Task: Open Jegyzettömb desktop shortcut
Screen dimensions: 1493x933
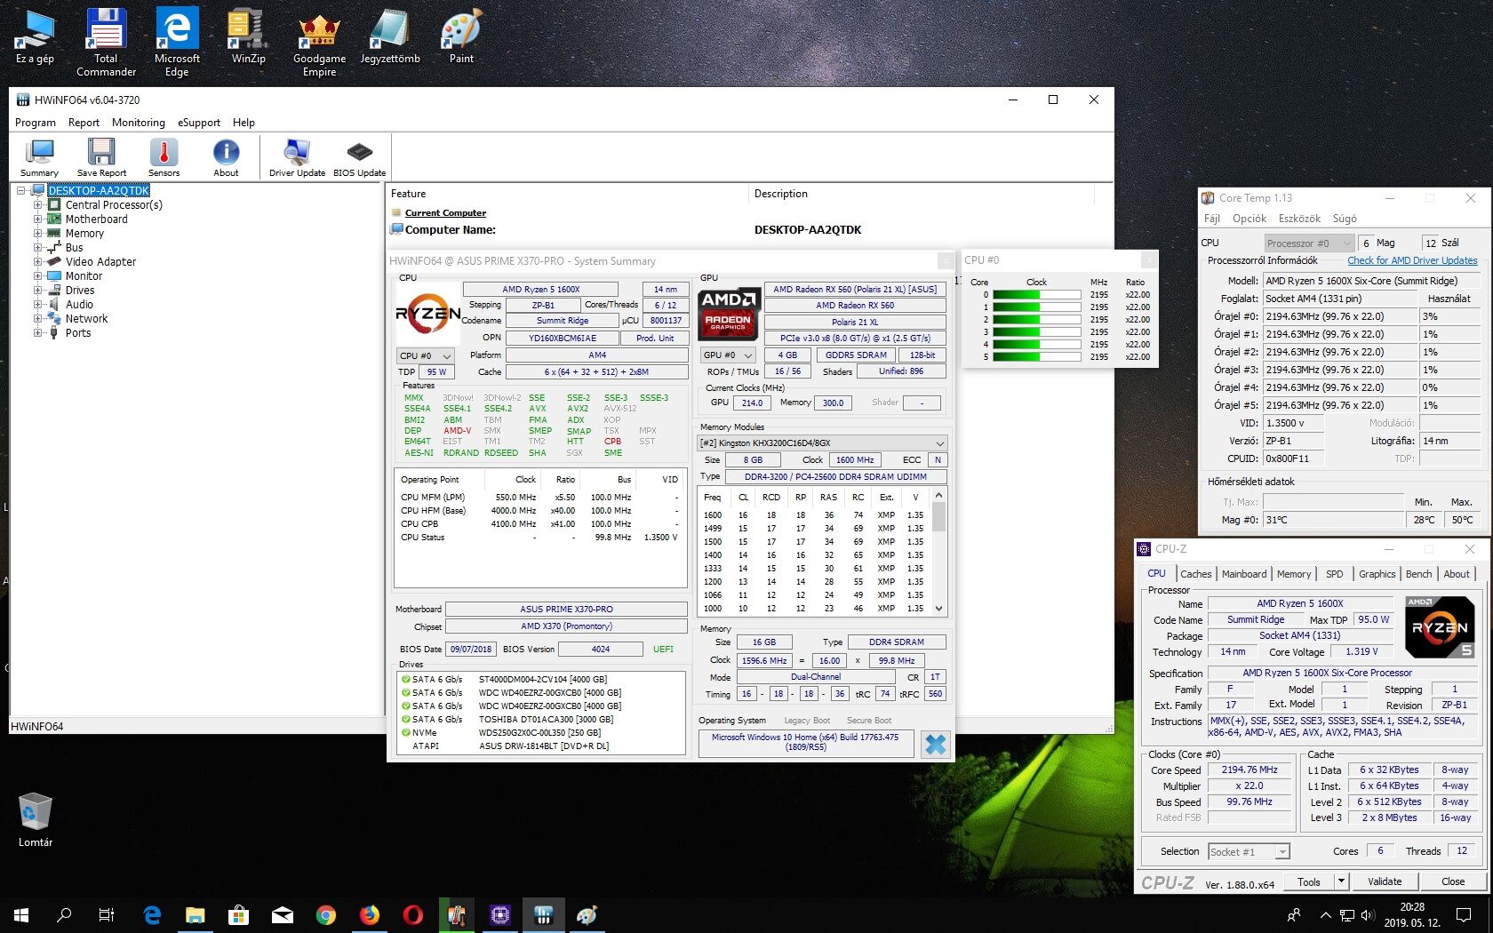Action: click(390, 37)
